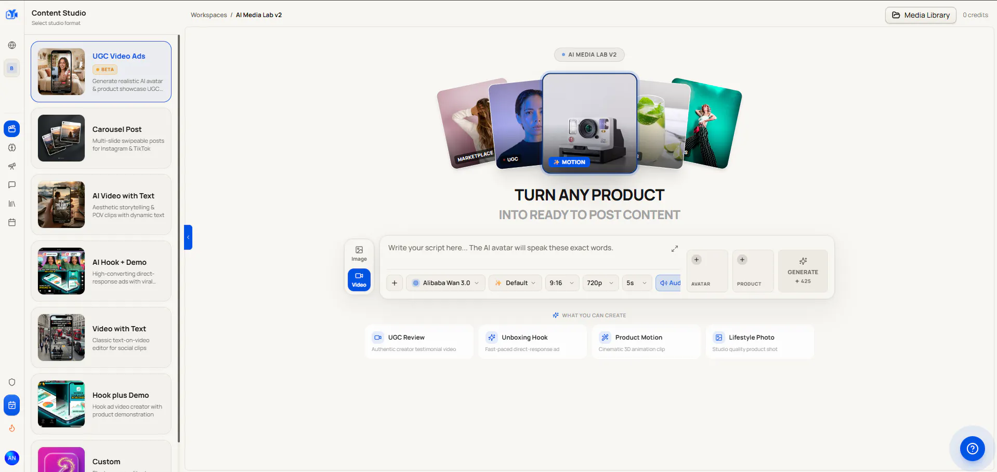Click the Product upload slot
Screen dimensions: 997x472
[x=753, y=271]
